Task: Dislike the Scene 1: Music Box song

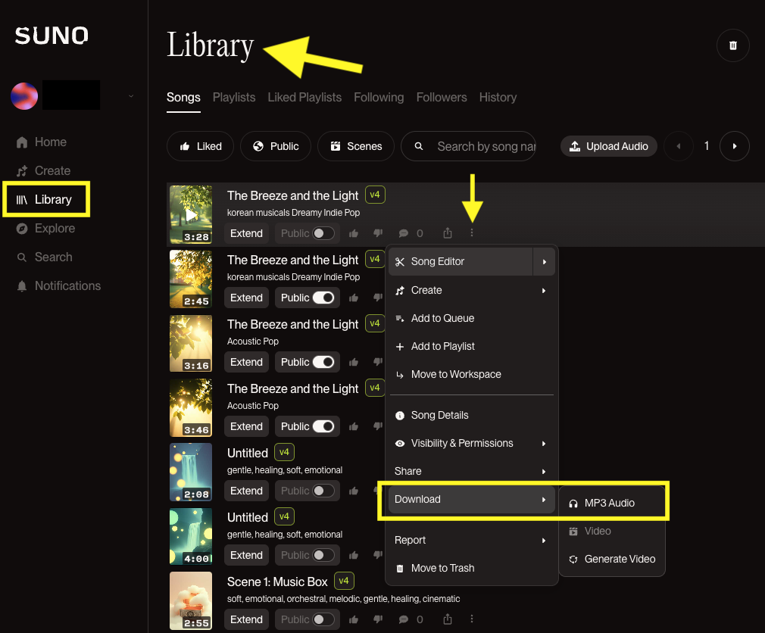Action: click(x=378, y=619)
